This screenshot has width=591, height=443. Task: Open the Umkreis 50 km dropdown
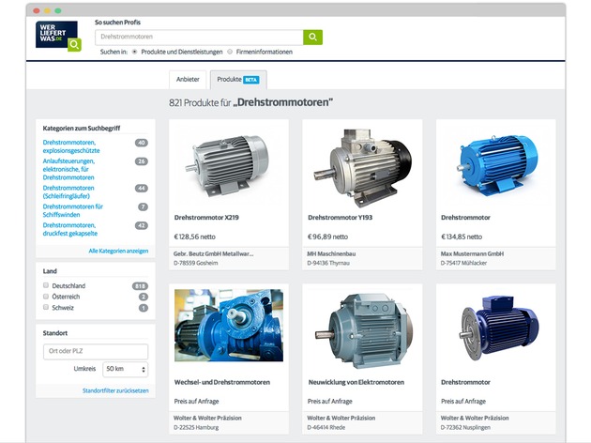coord(125,370)
